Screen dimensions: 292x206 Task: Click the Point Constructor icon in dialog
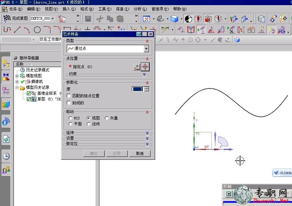pos(137,67)
